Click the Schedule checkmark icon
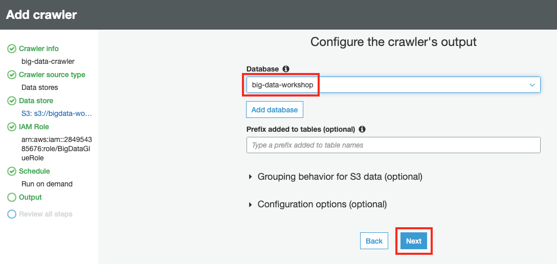557x264 pixels. coord(12,172)
